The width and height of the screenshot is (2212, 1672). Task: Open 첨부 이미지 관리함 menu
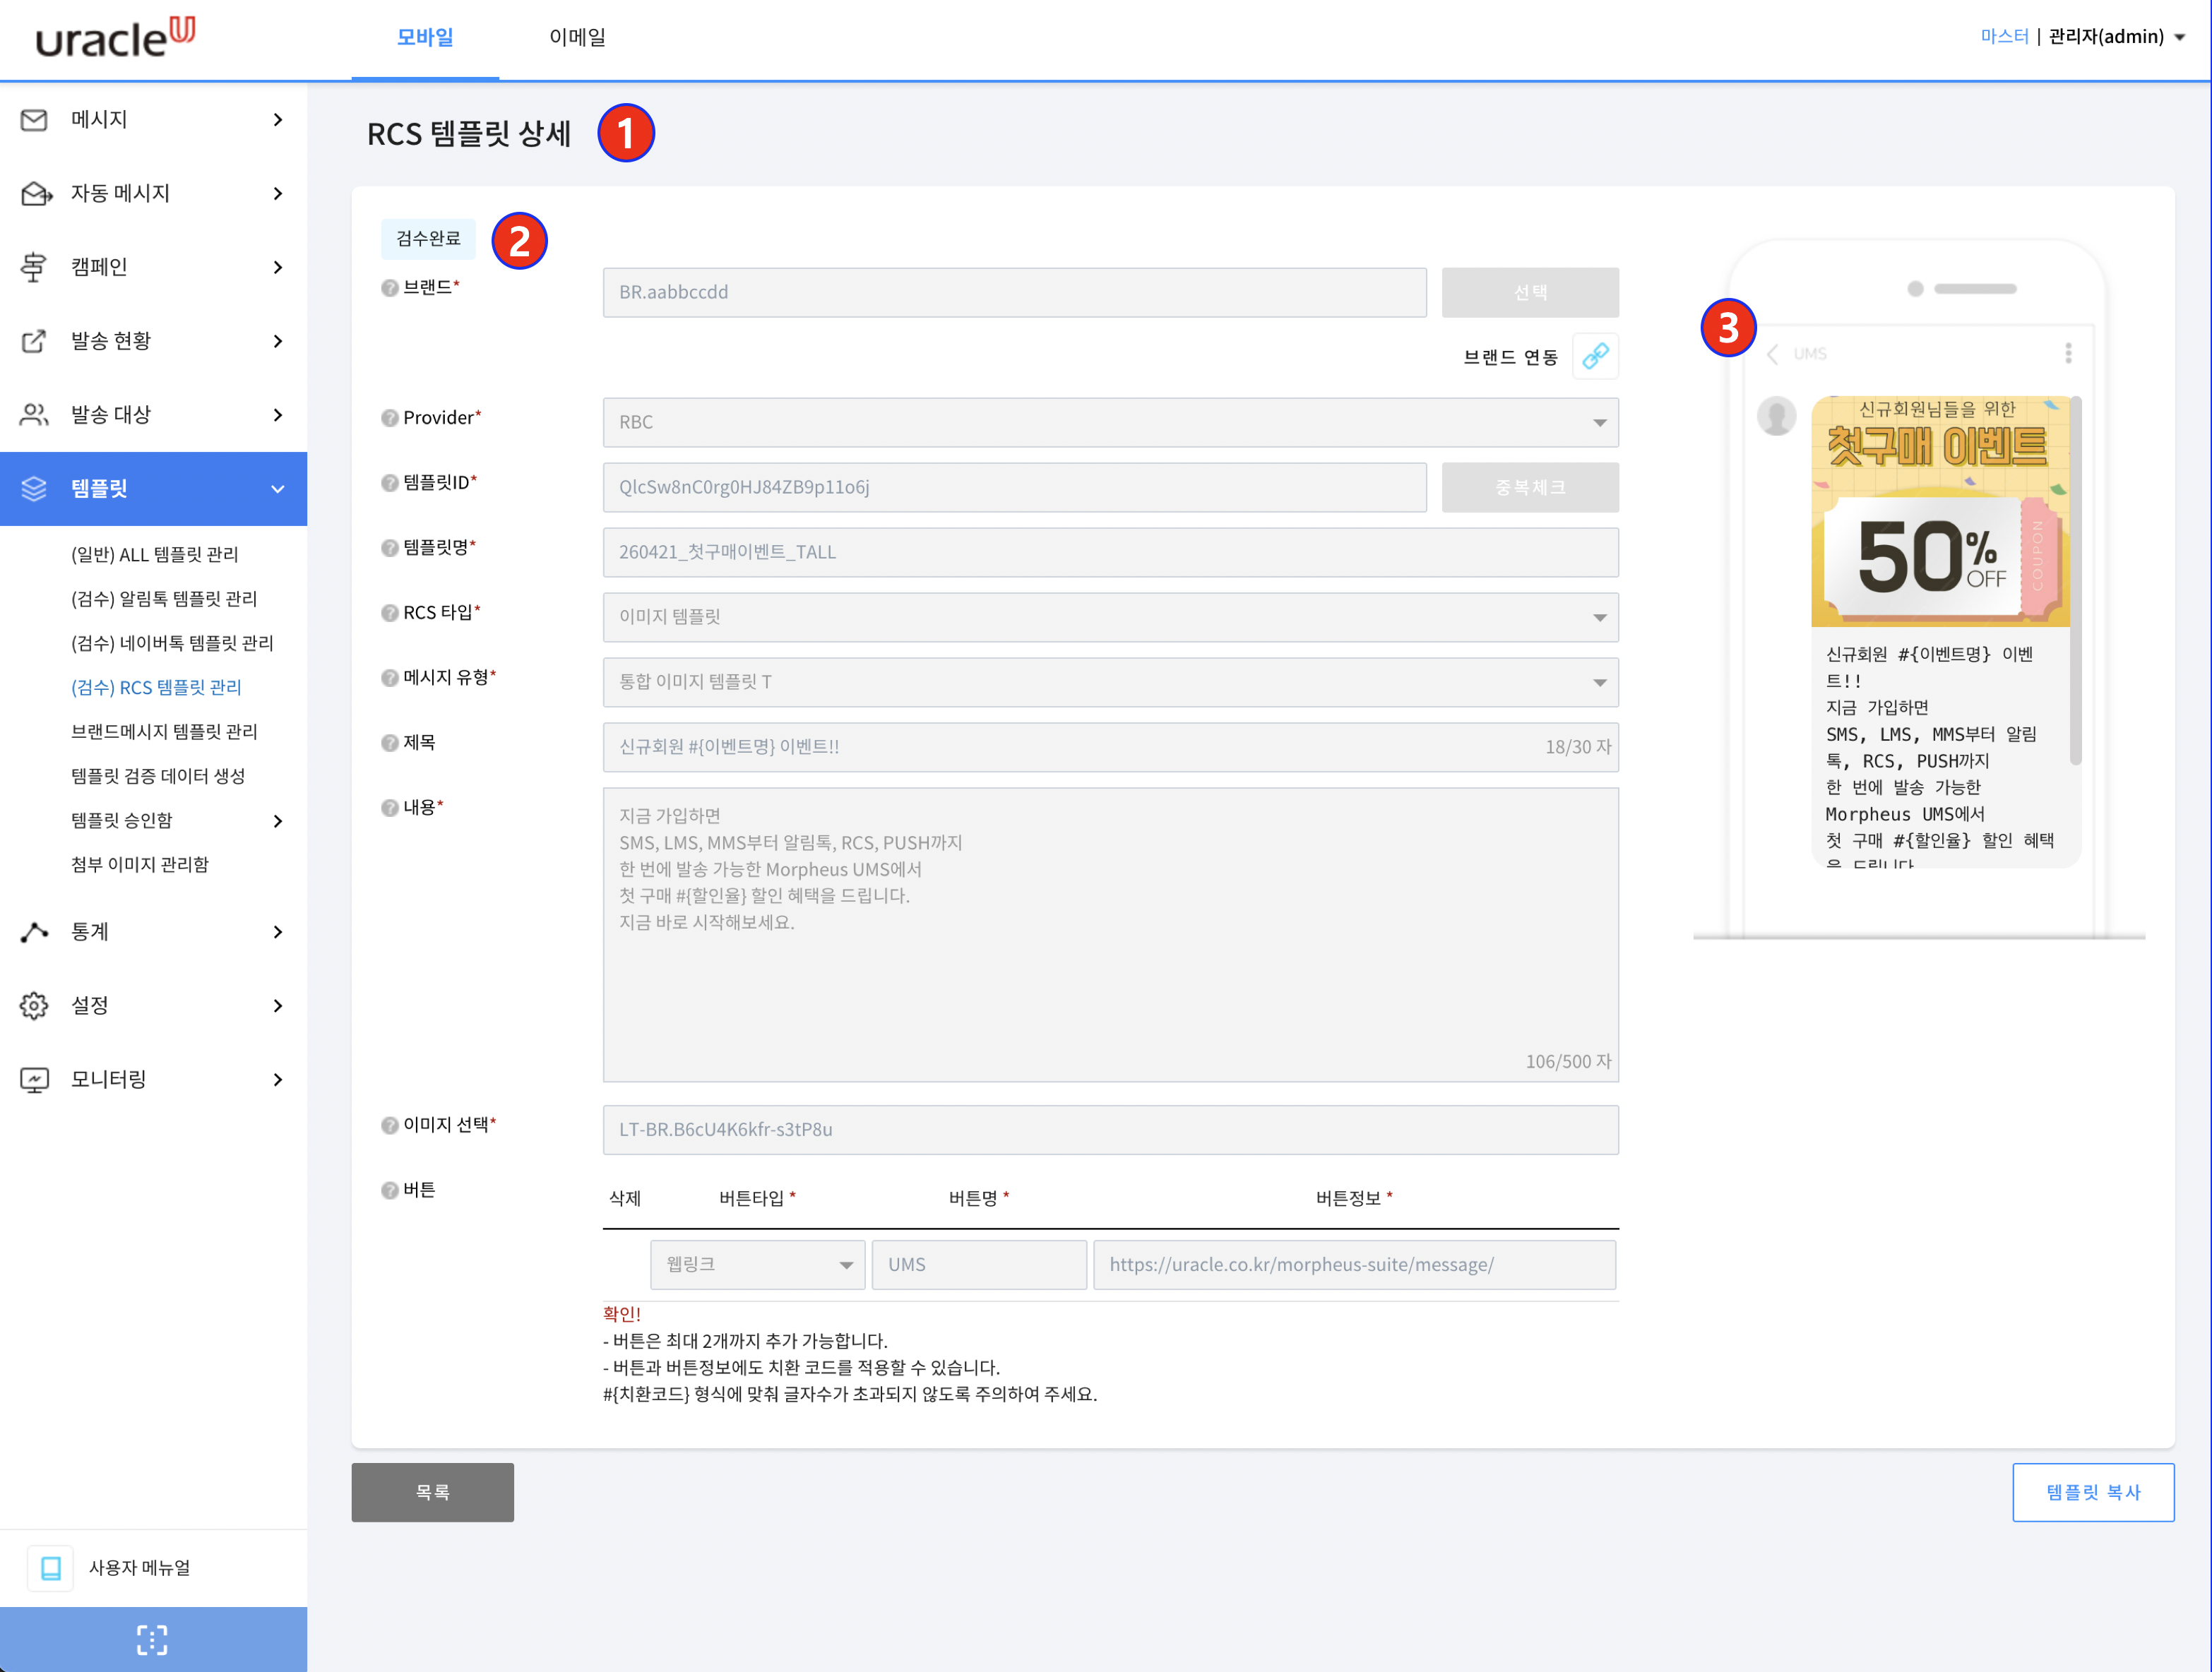coord(139,865)
